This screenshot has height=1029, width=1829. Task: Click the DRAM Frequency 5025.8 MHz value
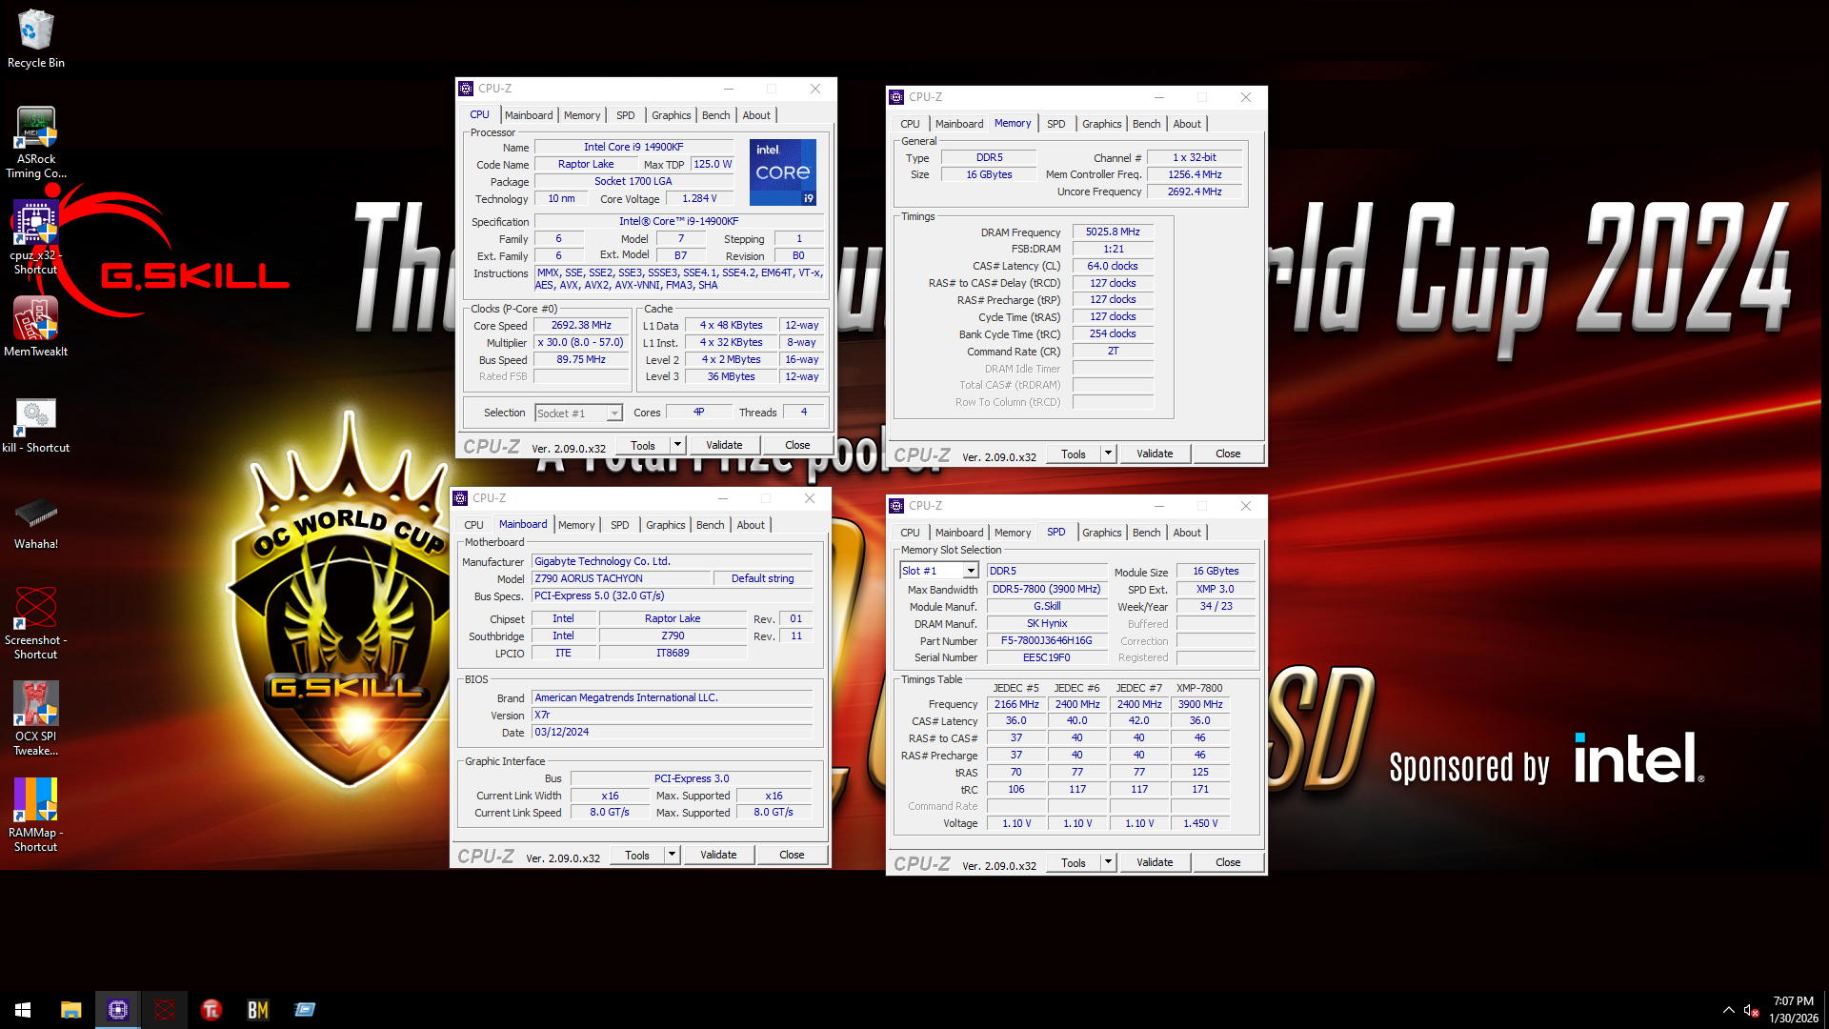(1113, 232)
